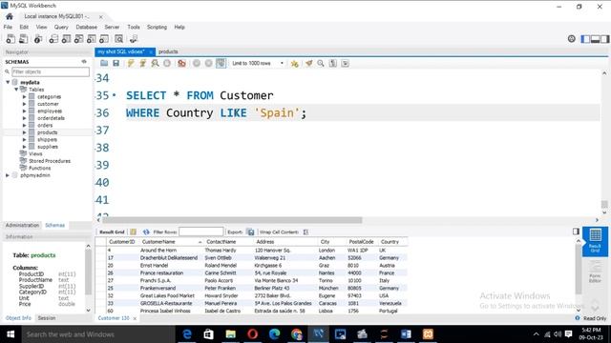Open the Limit to 1000 rows dropdown
The width and height of the screenshot is (611, 343).
tap(257, 63)
